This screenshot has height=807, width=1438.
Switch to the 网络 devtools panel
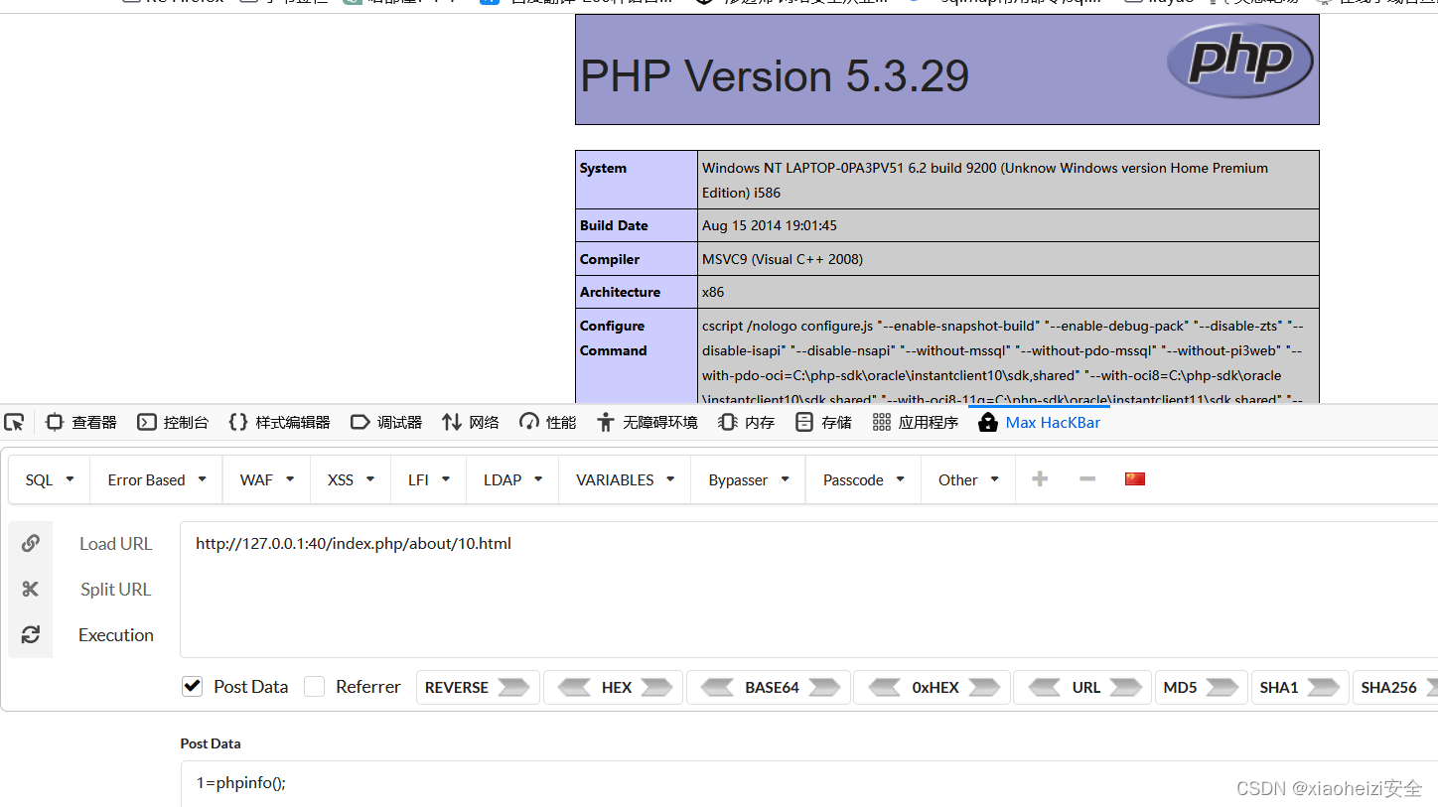coord(470,422)
